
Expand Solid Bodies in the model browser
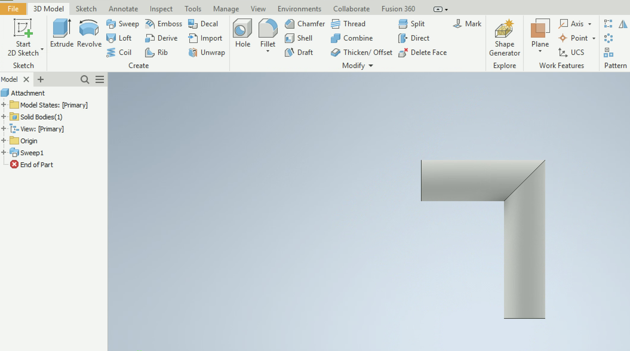click(4, 117)
